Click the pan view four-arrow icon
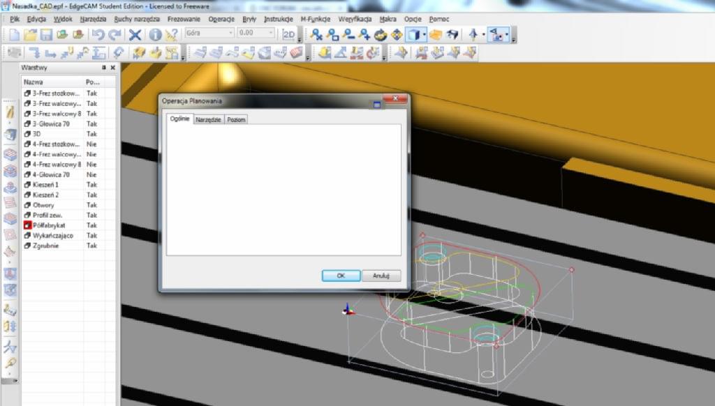The height and width of the screenshot is (406, 715). pos(397,35)
